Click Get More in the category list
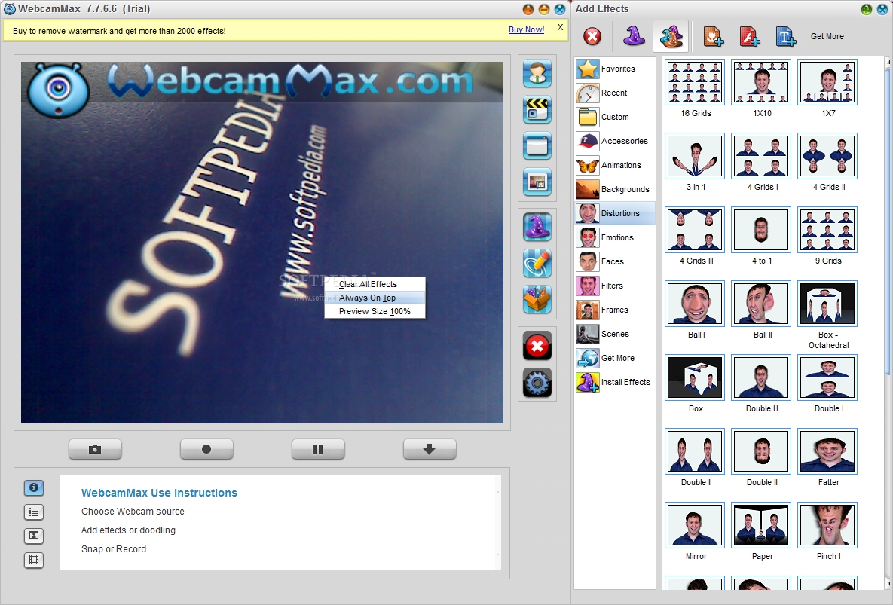 point(615,358)
